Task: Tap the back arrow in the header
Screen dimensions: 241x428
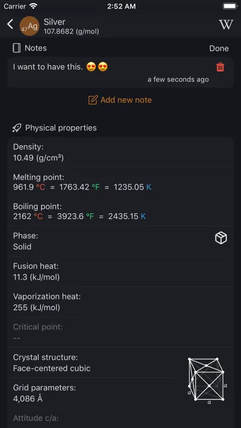Action: (x=10, y=25)
